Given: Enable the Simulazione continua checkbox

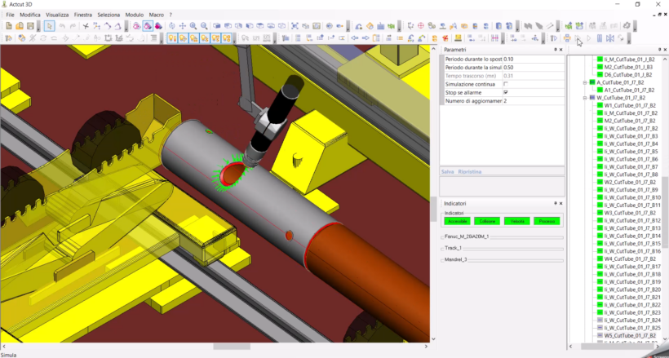Looking at the screenshot, I should [506, 84].
